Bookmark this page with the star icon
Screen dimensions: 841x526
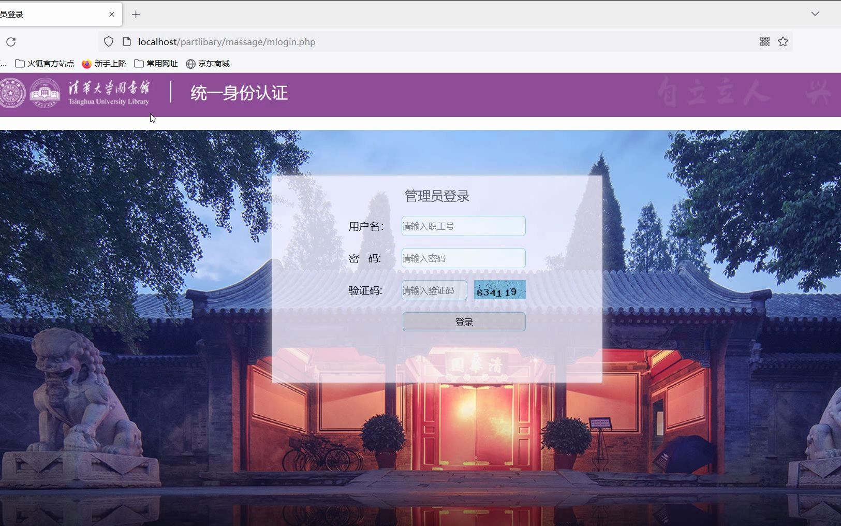783,41
